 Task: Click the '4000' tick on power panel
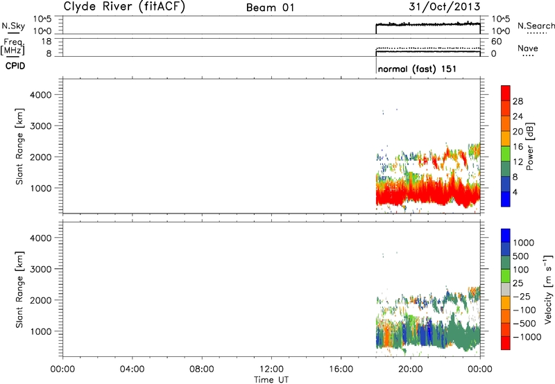[x=41, y=95]
